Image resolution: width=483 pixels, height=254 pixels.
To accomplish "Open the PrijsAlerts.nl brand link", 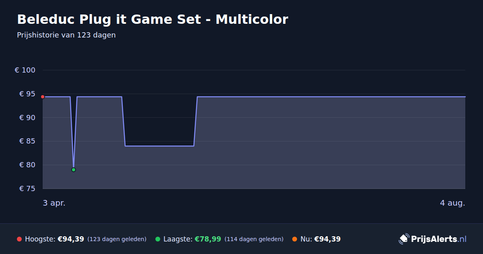I will click(433, 239).
